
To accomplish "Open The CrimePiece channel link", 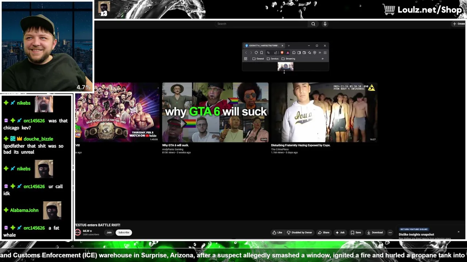I will point(280,149).
